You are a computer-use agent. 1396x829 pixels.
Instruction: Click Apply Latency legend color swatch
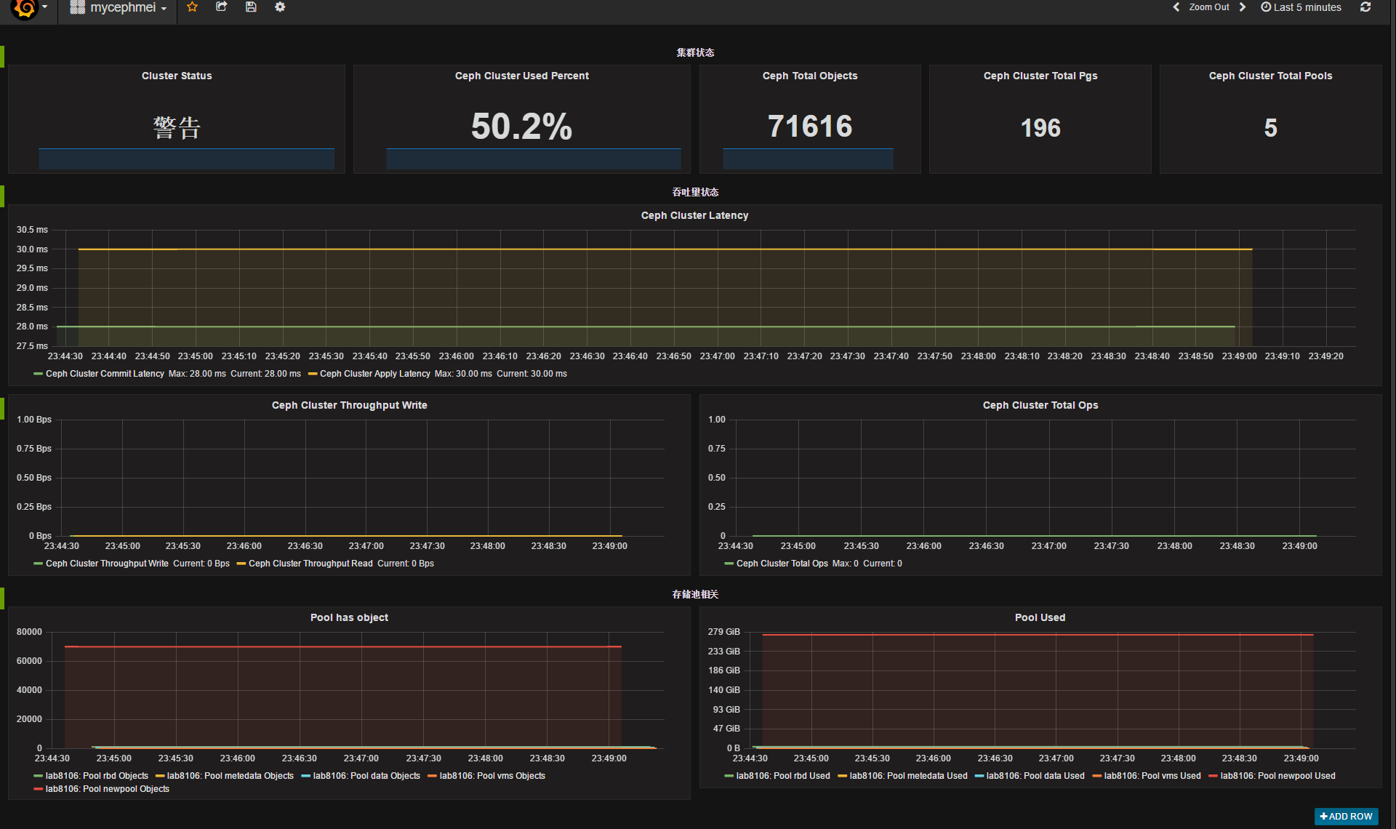click(313, 374)
